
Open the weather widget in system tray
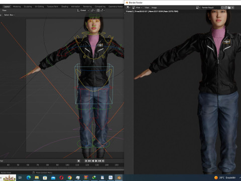(225, 177)
